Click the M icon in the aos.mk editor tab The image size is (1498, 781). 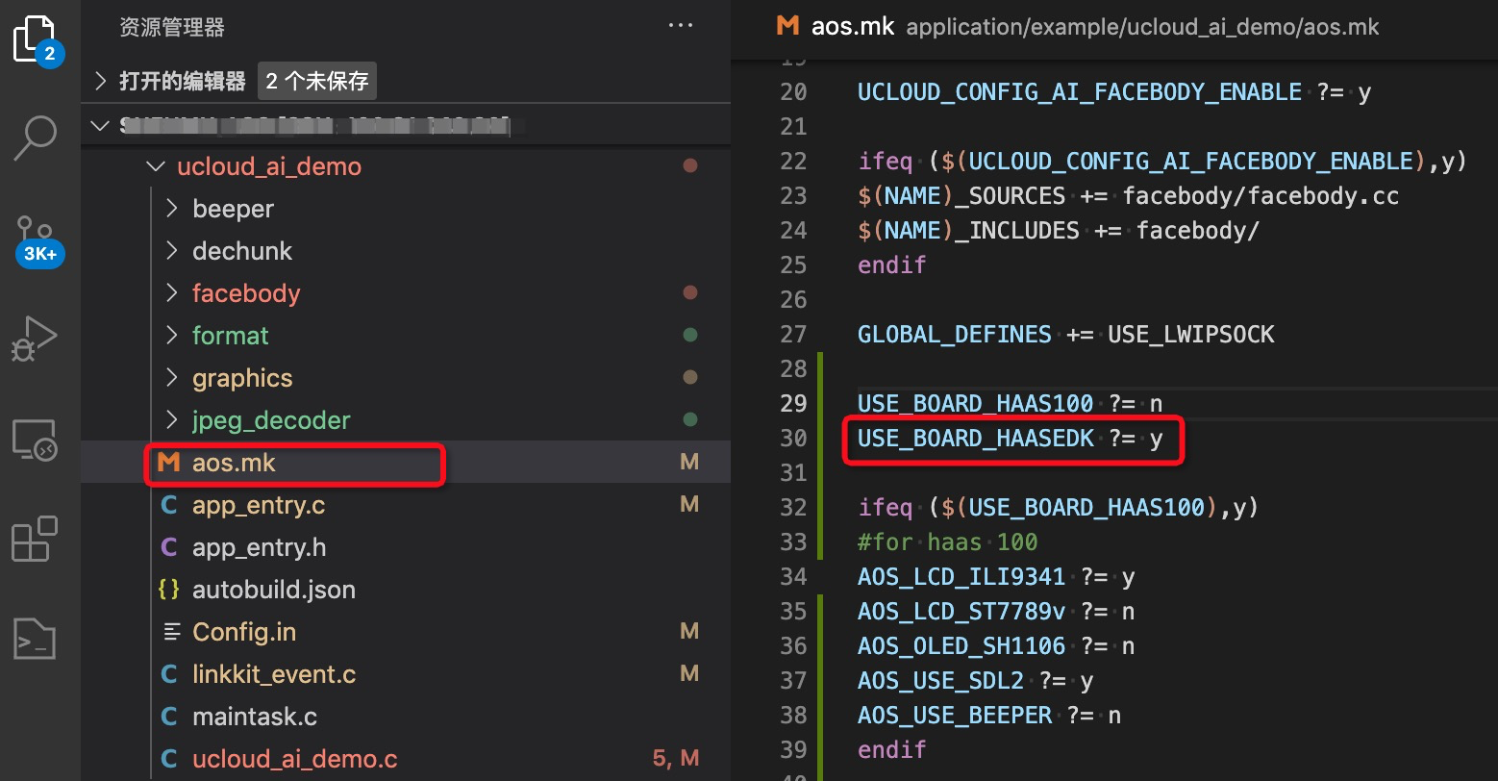click(788, 26)
